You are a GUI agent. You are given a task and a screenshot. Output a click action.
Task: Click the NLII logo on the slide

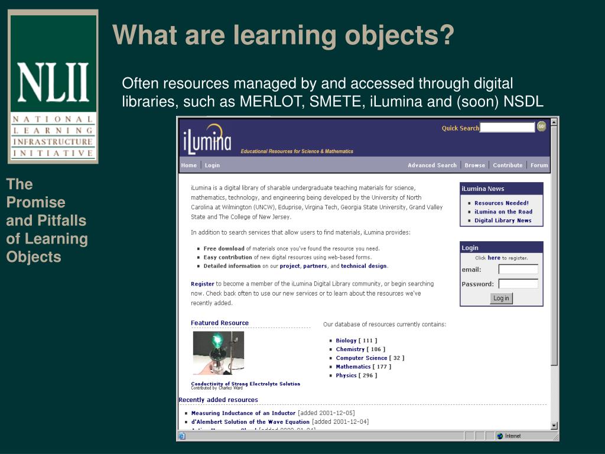click(53, 86)
